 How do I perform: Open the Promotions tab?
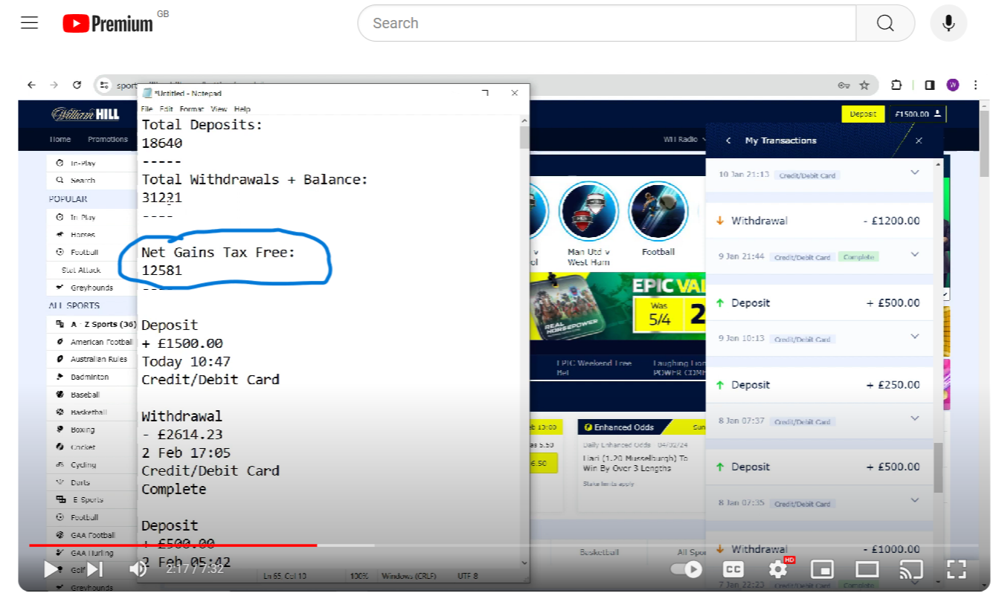108,139
